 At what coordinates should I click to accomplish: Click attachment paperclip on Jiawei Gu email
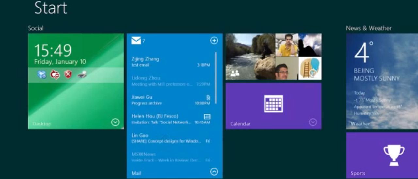(x=208, y=97)
